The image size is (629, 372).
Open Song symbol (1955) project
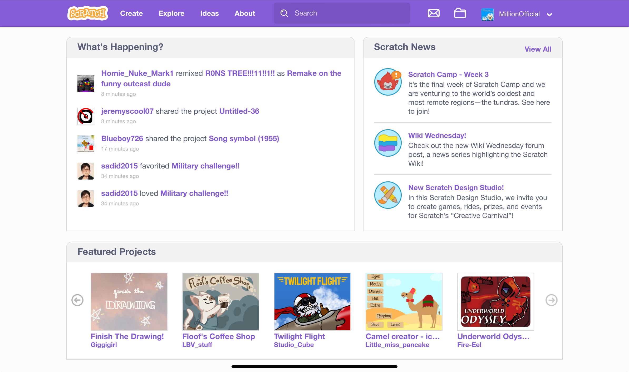[244, 139]
